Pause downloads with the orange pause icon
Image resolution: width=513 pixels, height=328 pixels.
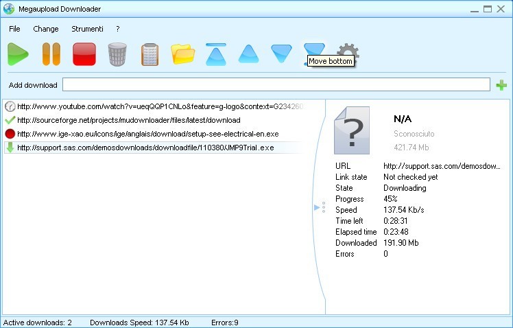pyautogui.click(x=51, y=54)
